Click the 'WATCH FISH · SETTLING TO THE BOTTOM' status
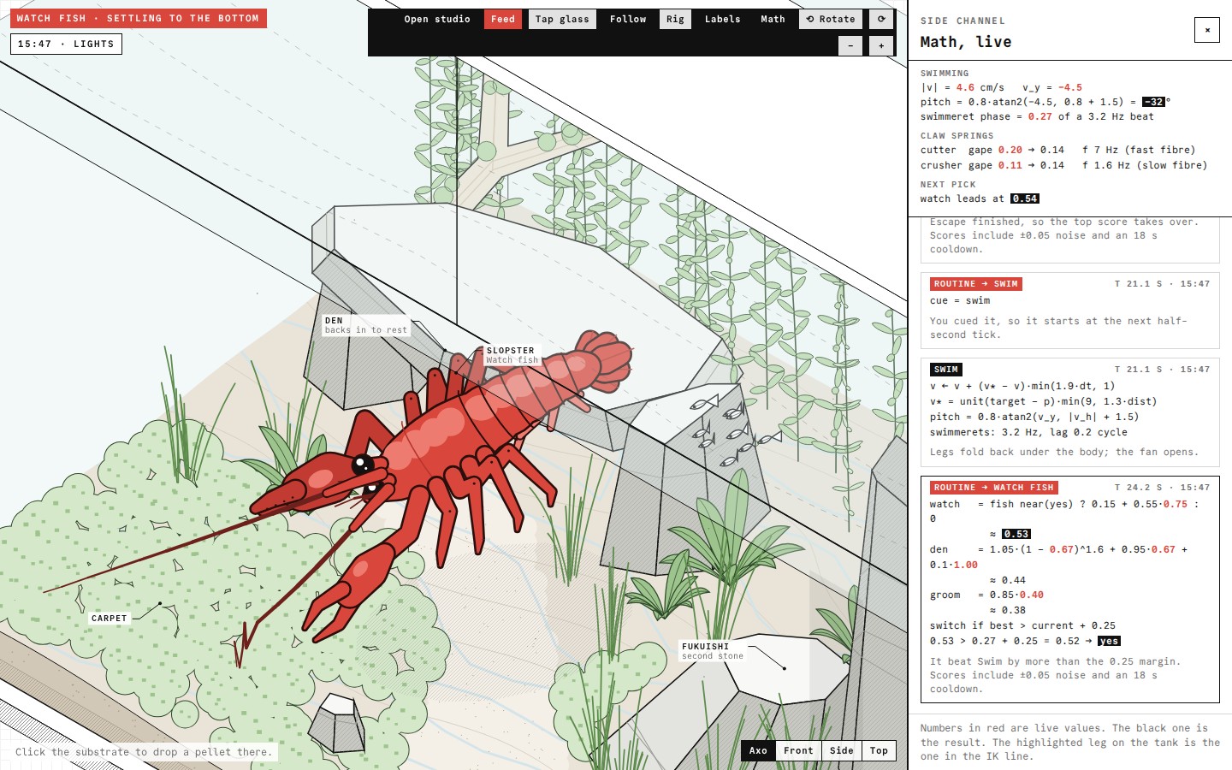The width and height of the screenshot is (1232, 770). [139, 18]
